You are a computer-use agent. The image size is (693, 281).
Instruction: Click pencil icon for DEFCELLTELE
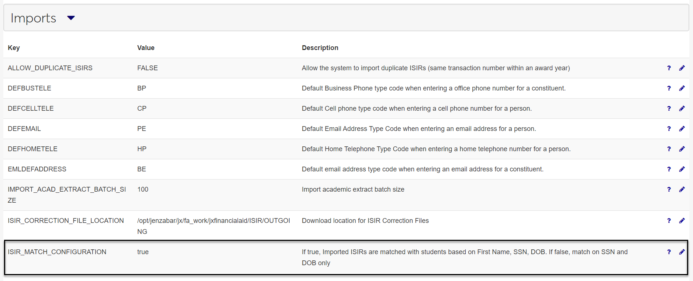(682, 109)
